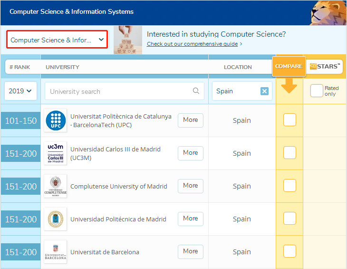Open the 2019 year dropdown
This screenshot has width=347, height=269.
(x=20, y=91)
